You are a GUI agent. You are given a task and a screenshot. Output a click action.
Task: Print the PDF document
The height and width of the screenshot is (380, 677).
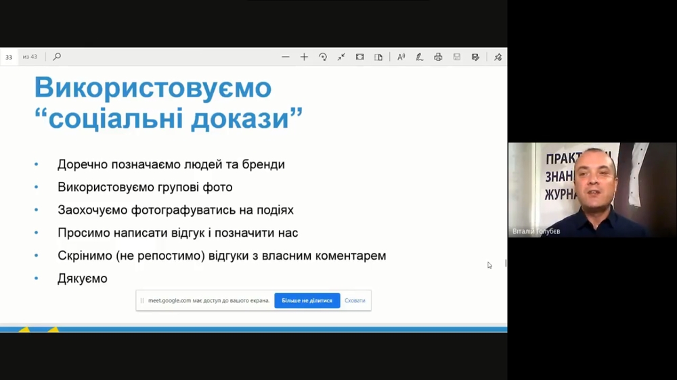tap(438, 57)
